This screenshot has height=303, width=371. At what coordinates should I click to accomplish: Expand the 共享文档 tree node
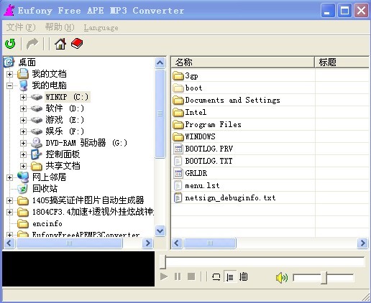tap(23, 166)
